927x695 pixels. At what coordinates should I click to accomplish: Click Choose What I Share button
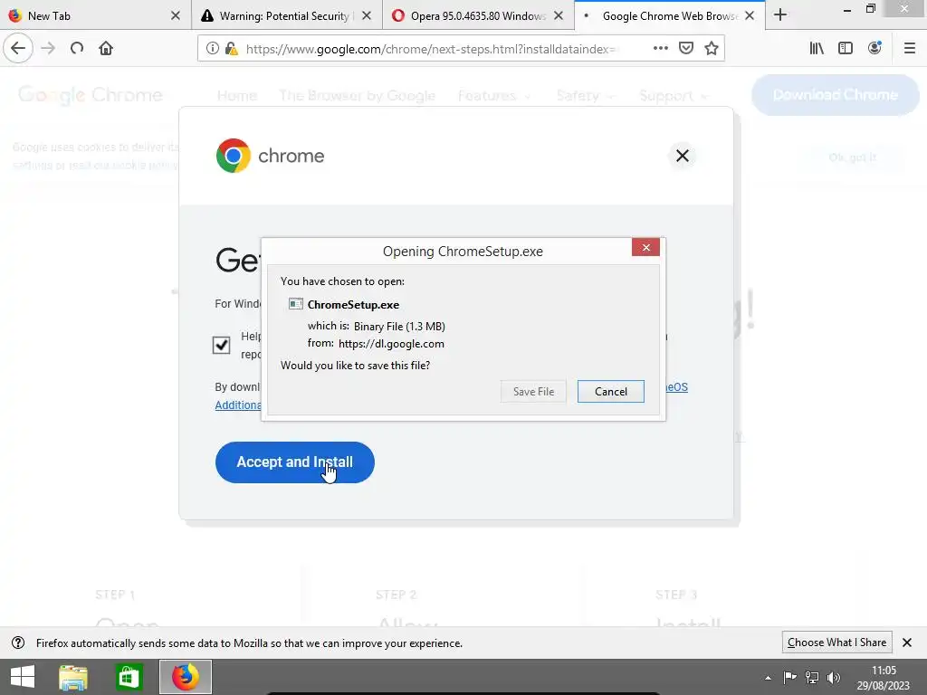coord(836,643)
